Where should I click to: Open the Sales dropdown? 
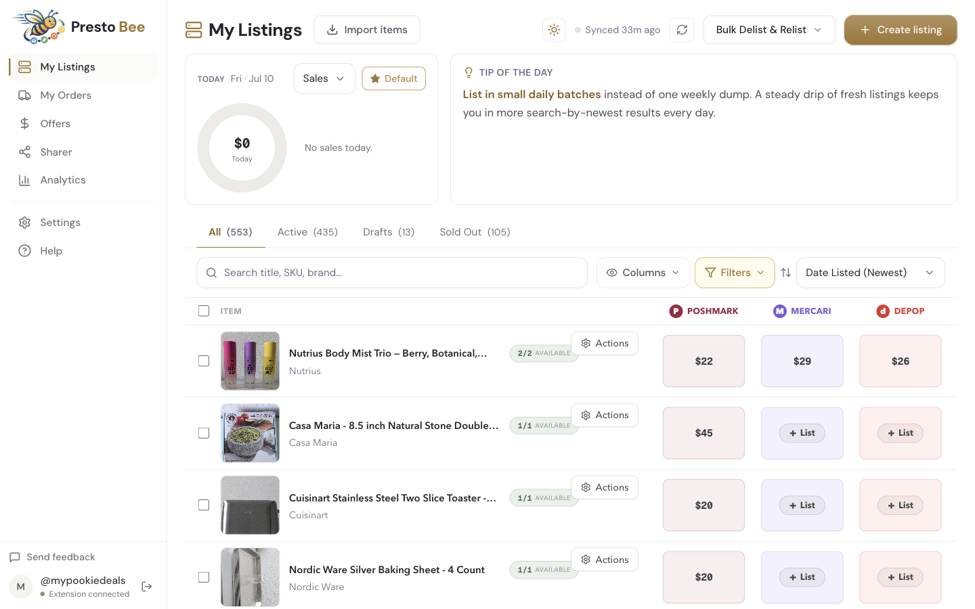pyautogui.click(x=324, y=78)
